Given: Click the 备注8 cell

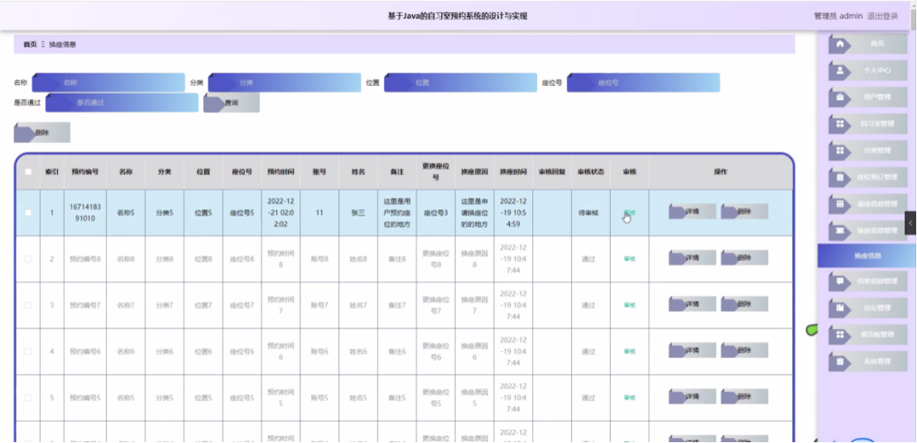Looking at the screenshot, I should (x=396, y=260).
